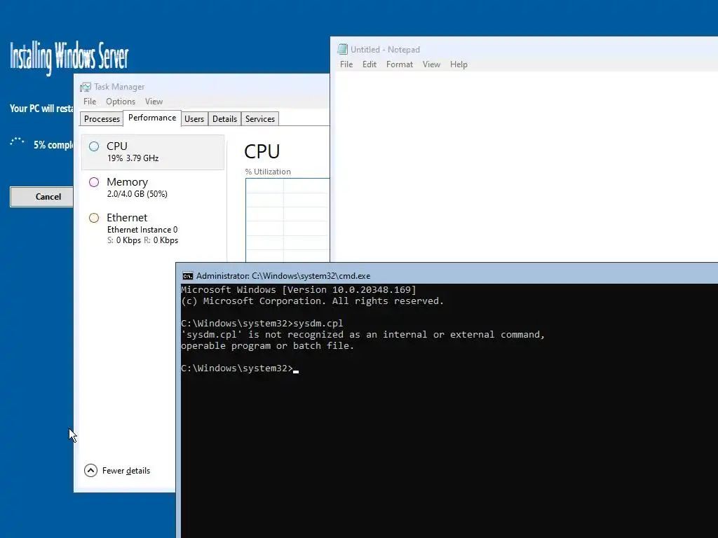This screenshot has width=718, height=538.
Task: Select the Memory 2.0/4.0 GB entry
Action: tap(153, 188)
